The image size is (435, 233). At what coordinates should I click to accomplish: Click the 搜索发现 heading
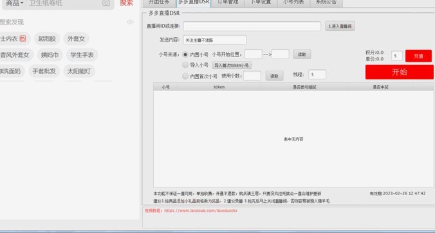coord(12,22)
